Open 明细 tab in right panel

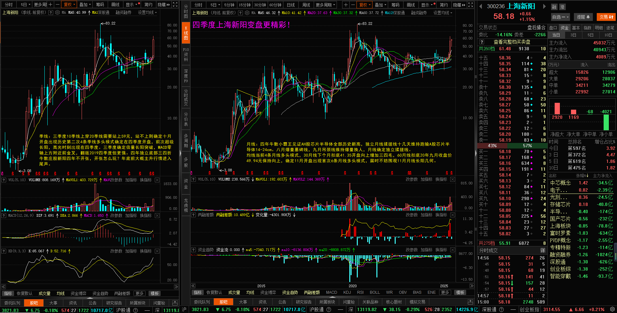599,28
